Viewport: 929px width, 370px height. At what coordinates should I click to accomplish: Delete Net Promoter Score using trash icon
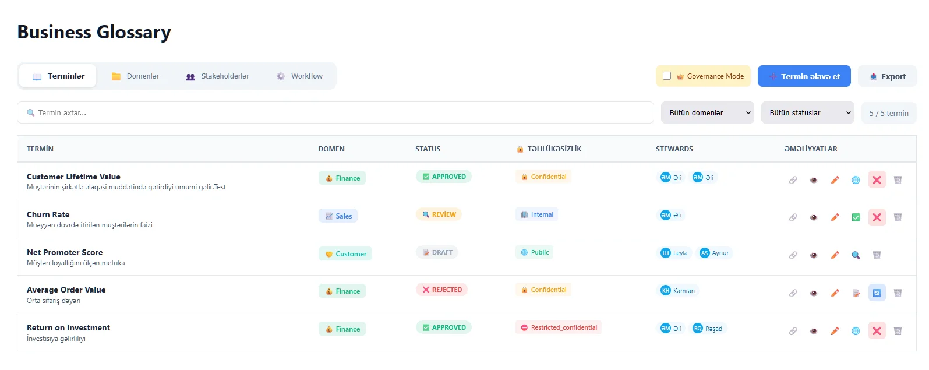coord(877,255)
